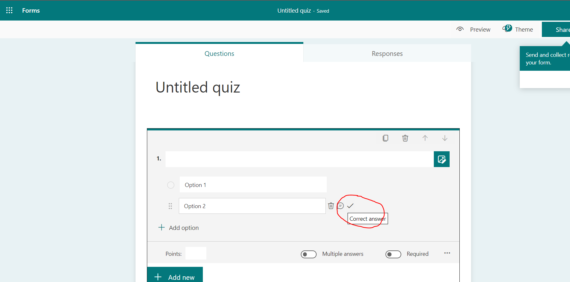Click the question 1 title field
570x282 pixels.
click(x=300, y=159)
